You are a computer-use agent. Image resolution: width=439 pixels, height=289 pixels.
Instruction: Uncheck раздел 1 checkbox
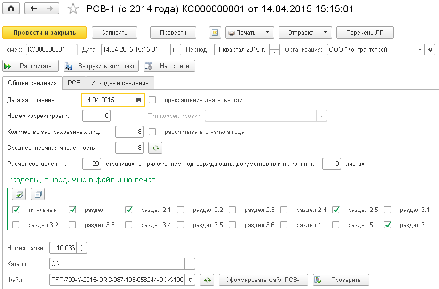72,210
